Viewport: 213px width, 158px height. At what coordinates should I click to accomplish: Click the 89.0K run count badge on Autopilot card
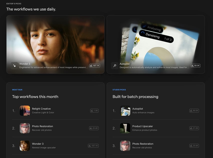pyautogui.click(x=195, y=66)
